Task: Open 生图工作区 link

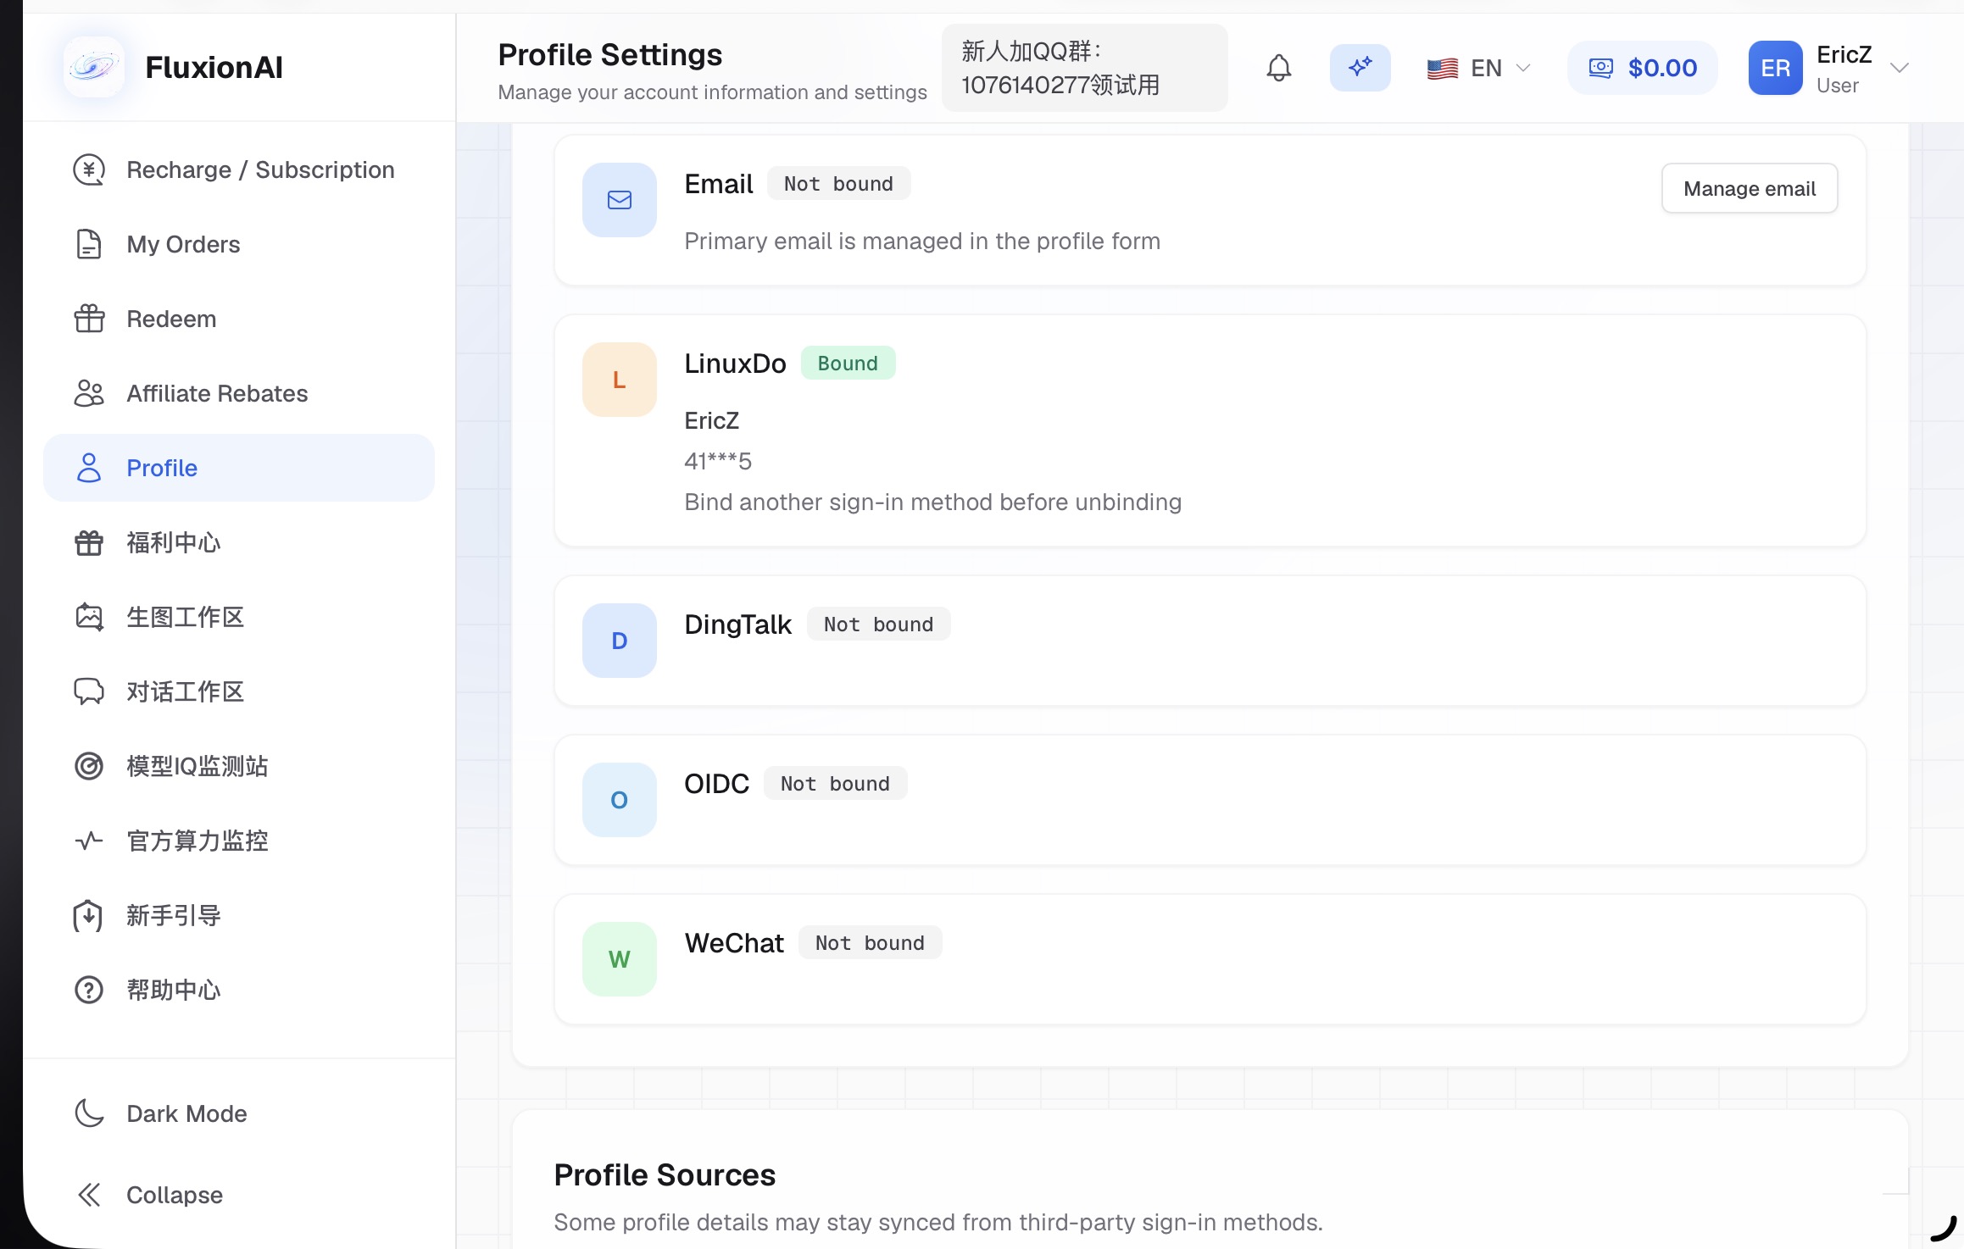Action: [x=239, y=617]
